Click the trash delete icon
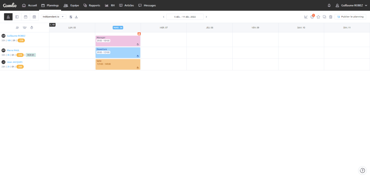Image resolution: width=370 pixels, height=178 pixels. (x=331, y=17)
